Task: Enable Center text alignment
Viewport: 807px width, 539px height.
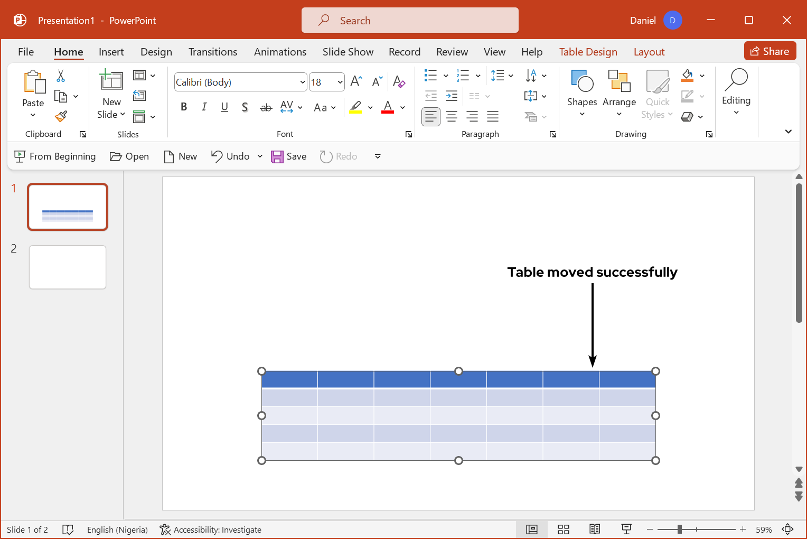Action: [x=452, y=116]
